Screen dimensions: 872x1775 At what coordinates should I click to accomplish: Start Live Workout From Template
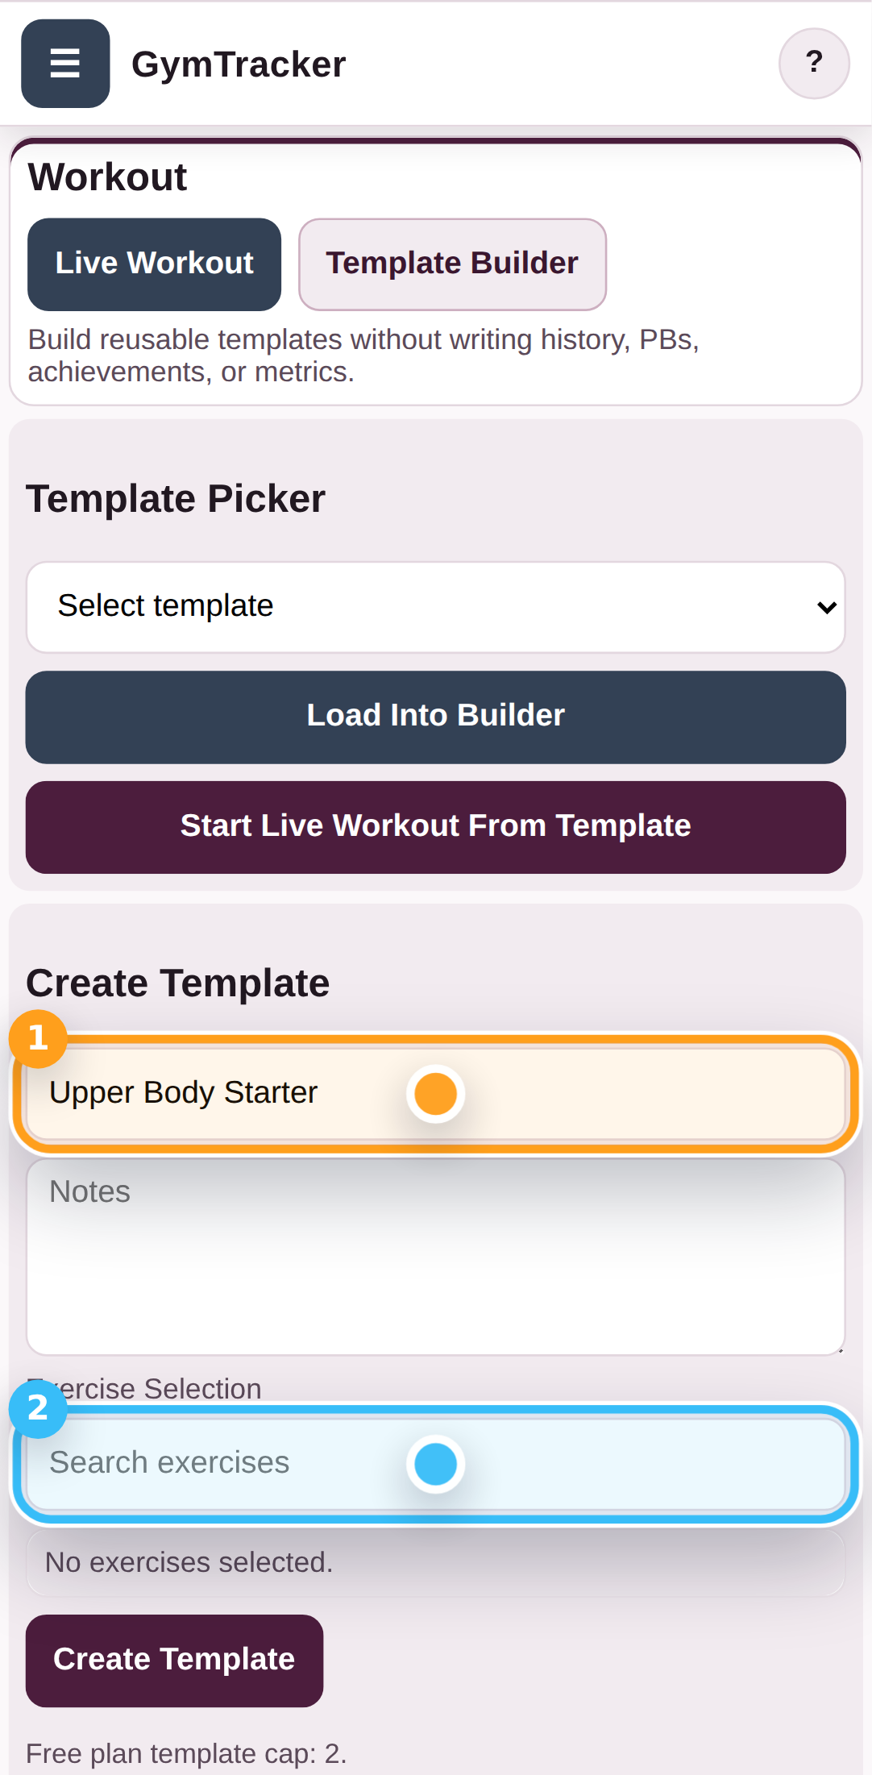[x=435, y=825]
